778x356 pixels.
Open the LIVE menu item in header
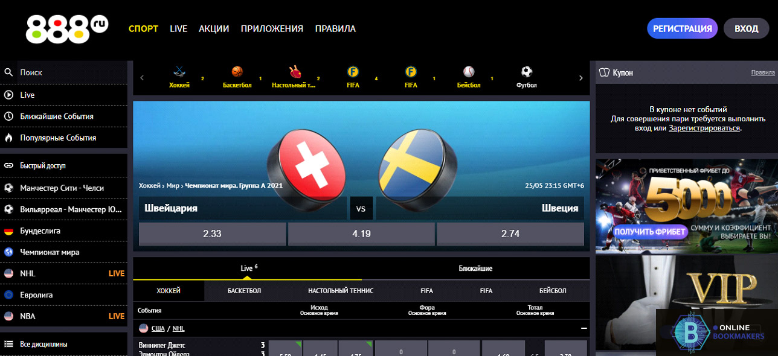coord(178,28)
